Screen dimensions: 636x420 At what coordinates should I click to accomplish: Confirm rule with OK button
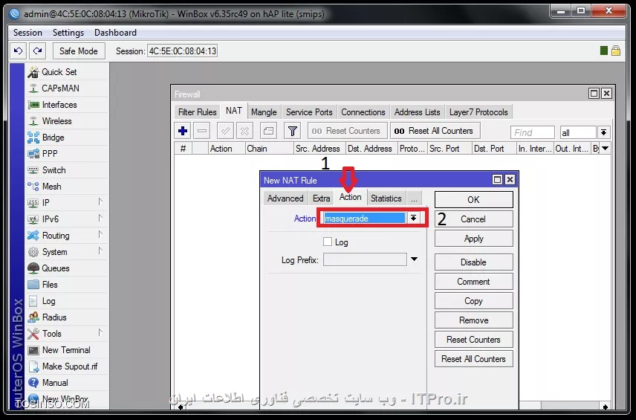point(474,200)
